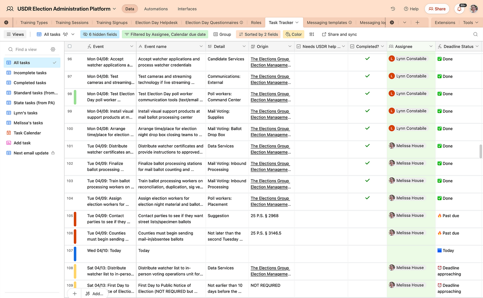The height and width of the screenshot is (298, 483).
Task: Click the Add magic wand icon
Action: click(88, 294)
